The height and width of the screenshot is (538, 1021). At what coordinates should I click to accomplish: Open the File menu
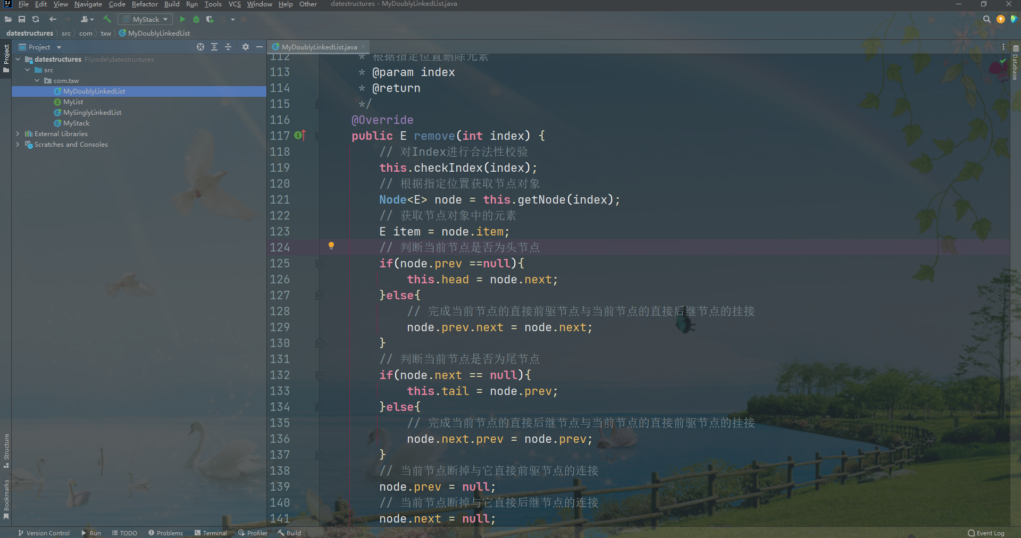[x=23, y=4]
